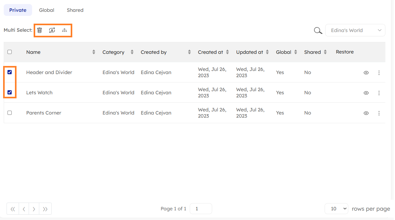Preview Header and Divider with eye icon
395x220 pixels.
click(366, 73)
